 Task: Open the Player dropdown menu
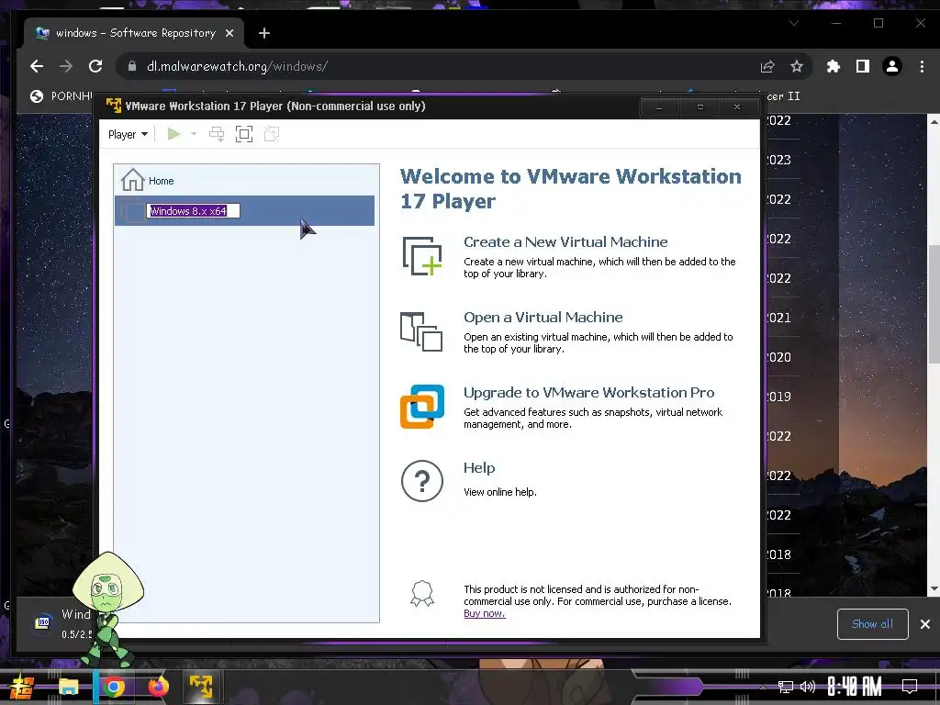click(x=128, y=134)
